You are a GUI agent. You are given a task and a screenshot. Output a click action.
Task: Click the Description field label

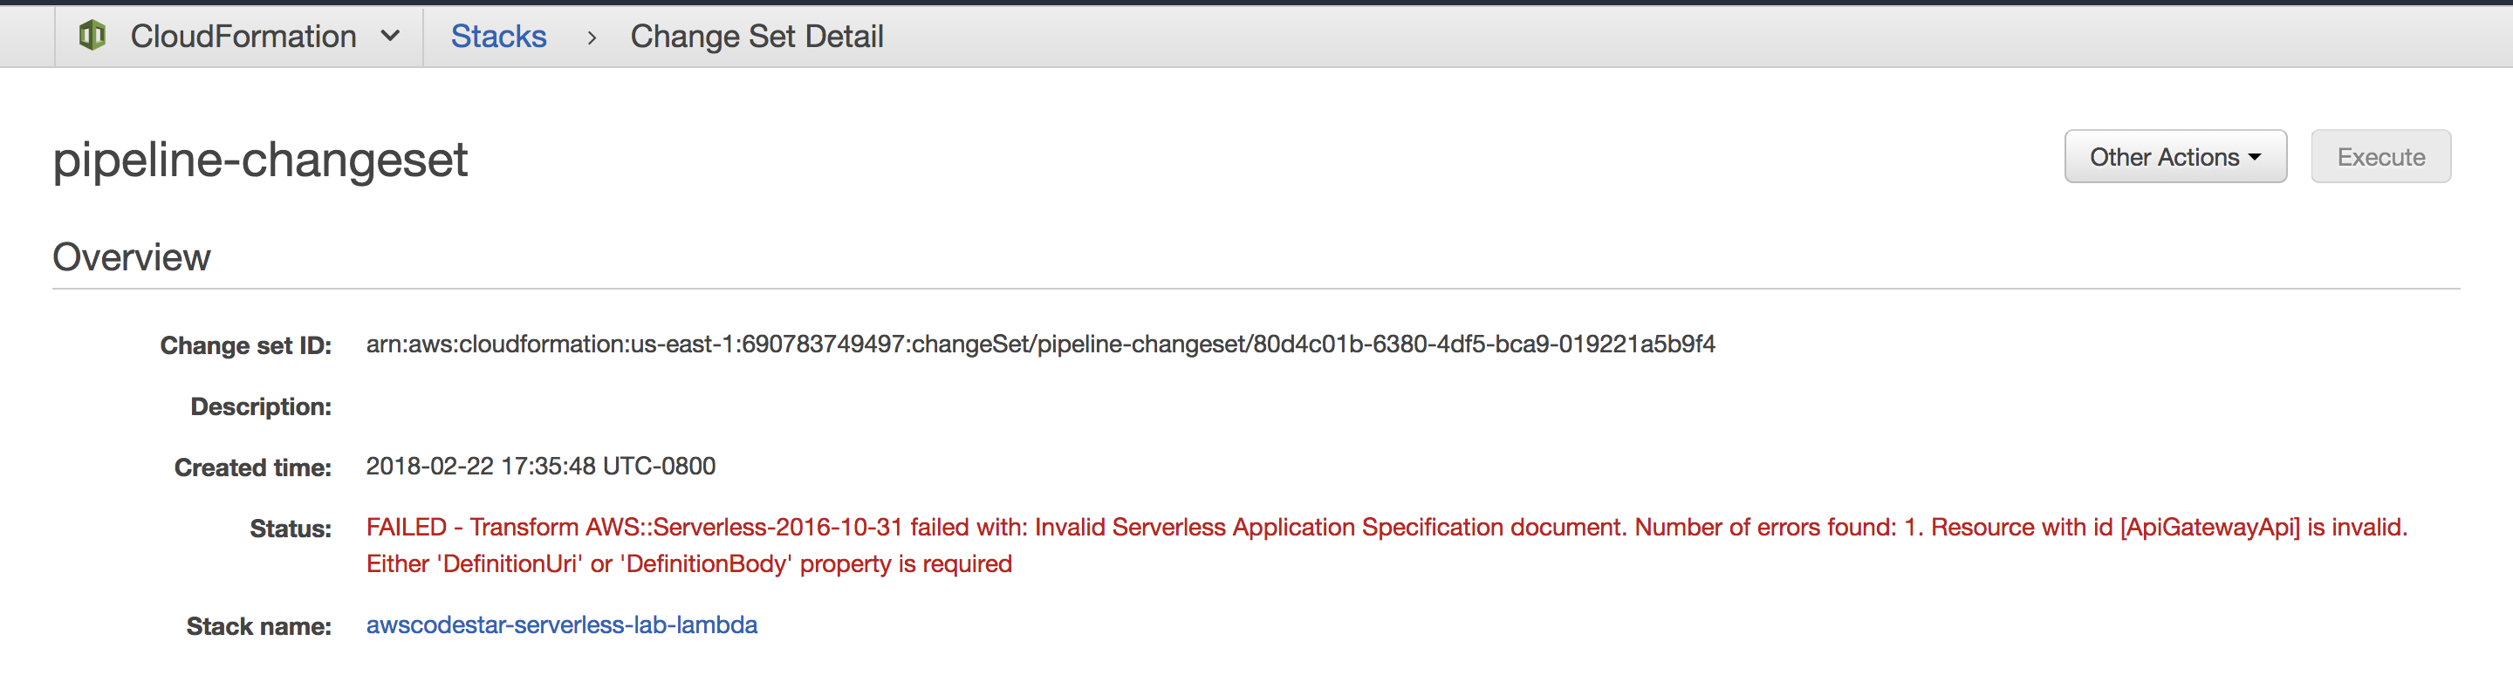[258, 406]
